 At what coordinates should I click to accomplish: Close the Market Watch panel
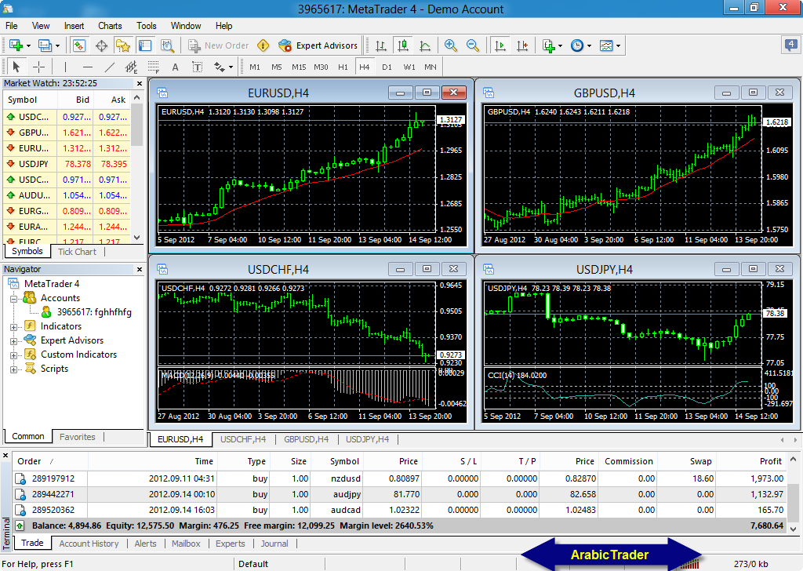point(140,83)
